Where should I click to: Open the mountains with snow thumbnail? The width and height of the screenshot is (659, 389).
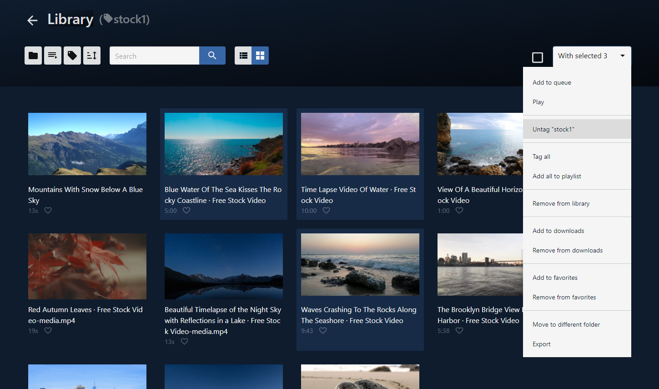(x=87, y=144)
